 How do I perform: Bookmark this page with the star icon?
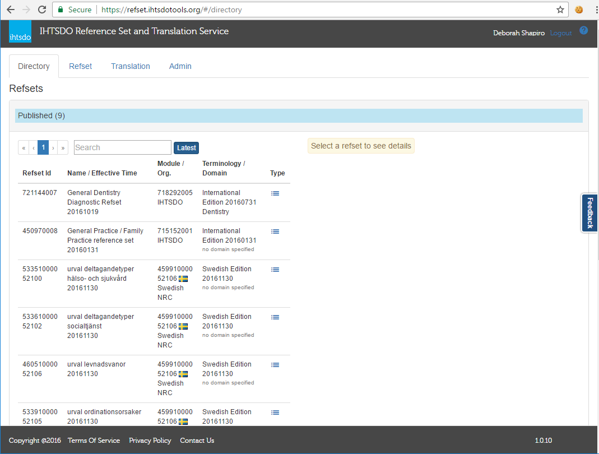point(560,10)
